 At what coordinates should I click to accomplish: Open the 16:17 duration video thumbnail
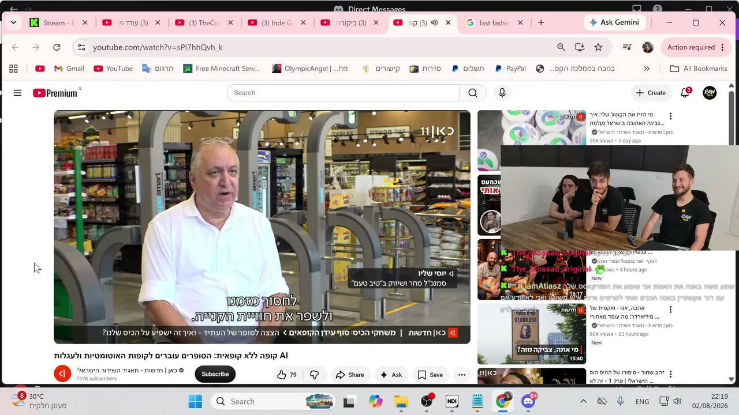532,270
